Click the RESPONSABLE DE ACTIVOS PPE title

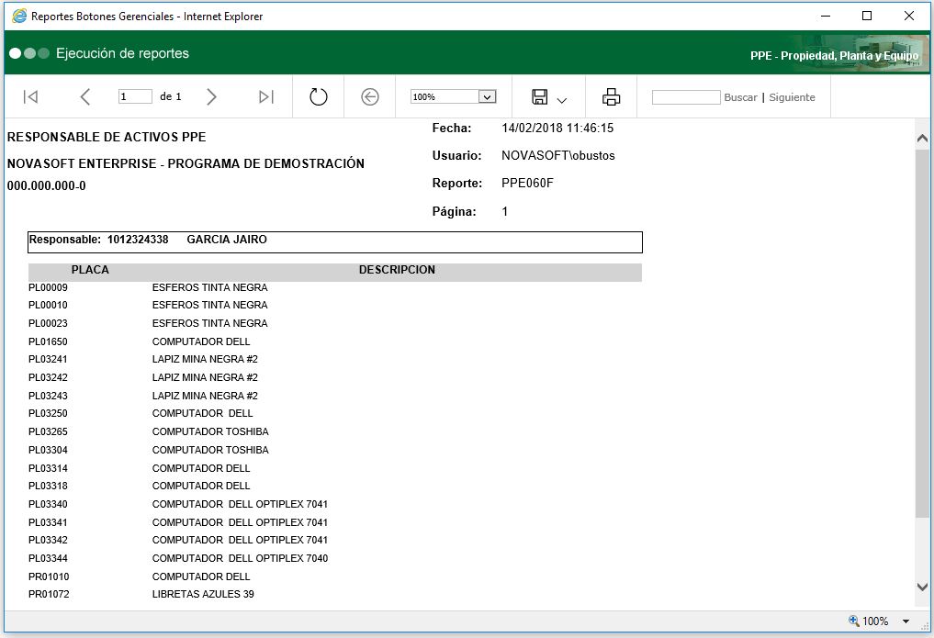click(x=107, y=137)
